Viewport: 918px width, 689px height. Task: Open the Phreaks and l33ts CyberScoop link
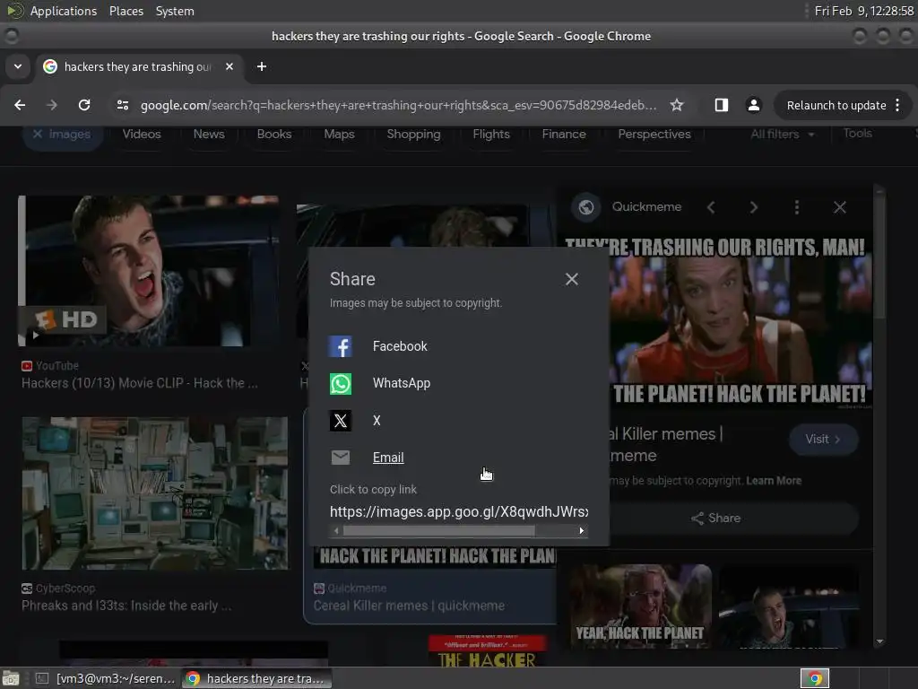(126, 606)
